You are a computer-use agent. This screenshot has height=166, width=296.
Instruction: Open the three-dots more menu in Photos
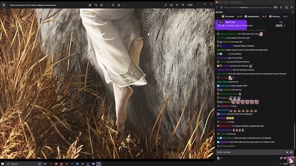click(124, 5)
